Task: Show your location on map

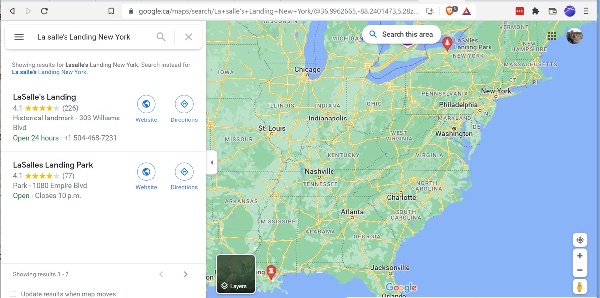Action: [580, 240]
